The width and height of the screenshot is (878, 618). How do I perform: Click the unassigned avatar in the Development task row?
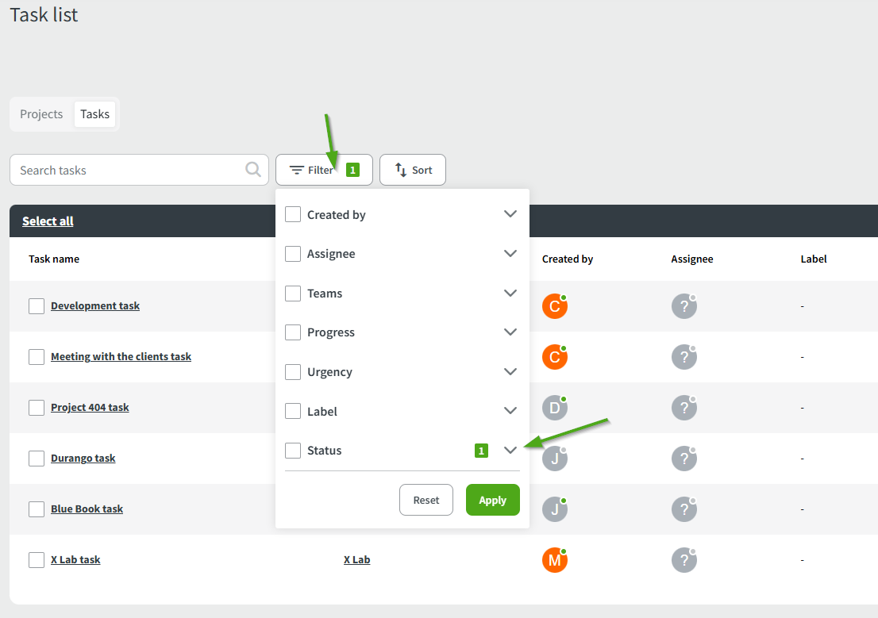click(684, 306)
